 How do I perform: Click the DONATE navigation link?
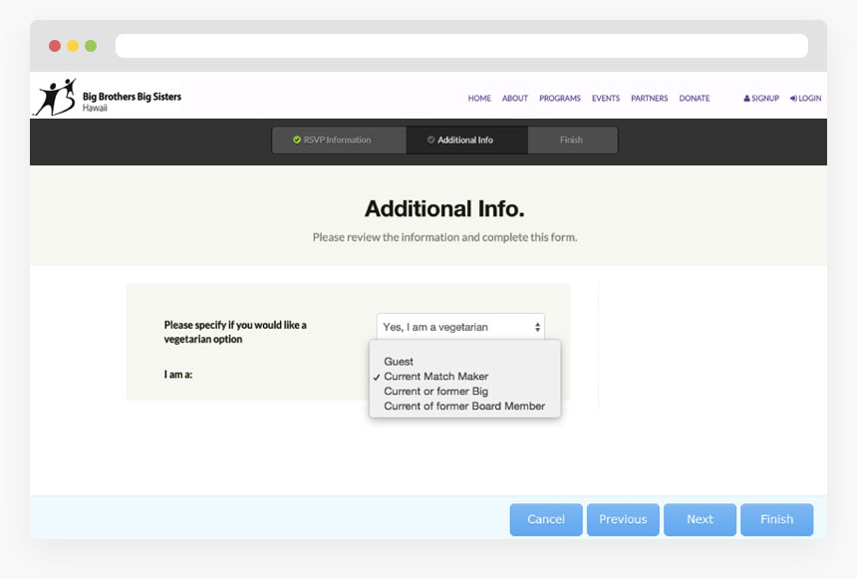click(695, 98)
